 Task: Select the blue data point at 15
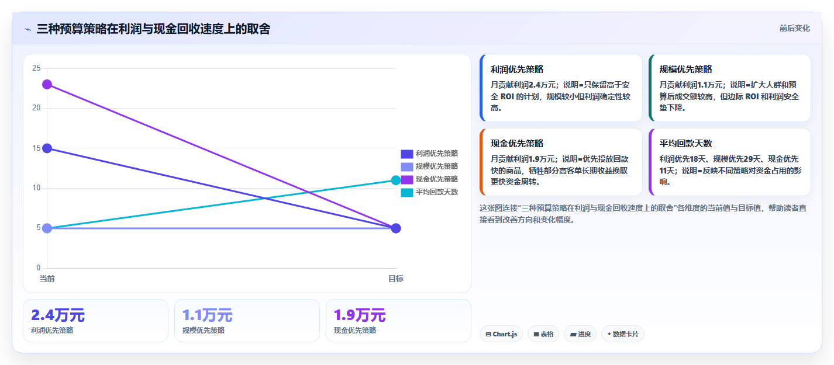coord(47,148)
